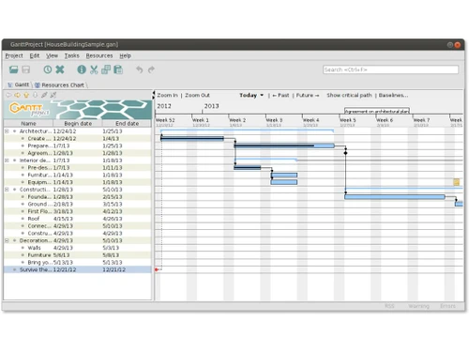The width and height of the screenshot is (469, 352).
Task: Open the Resources menu
Action: 99,55
